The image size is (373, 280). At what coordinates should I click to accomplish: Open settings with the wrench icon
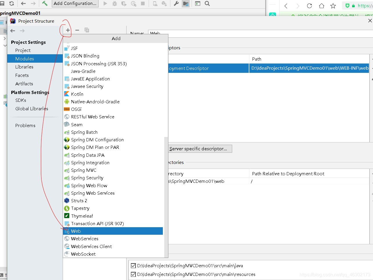[176, 3]
